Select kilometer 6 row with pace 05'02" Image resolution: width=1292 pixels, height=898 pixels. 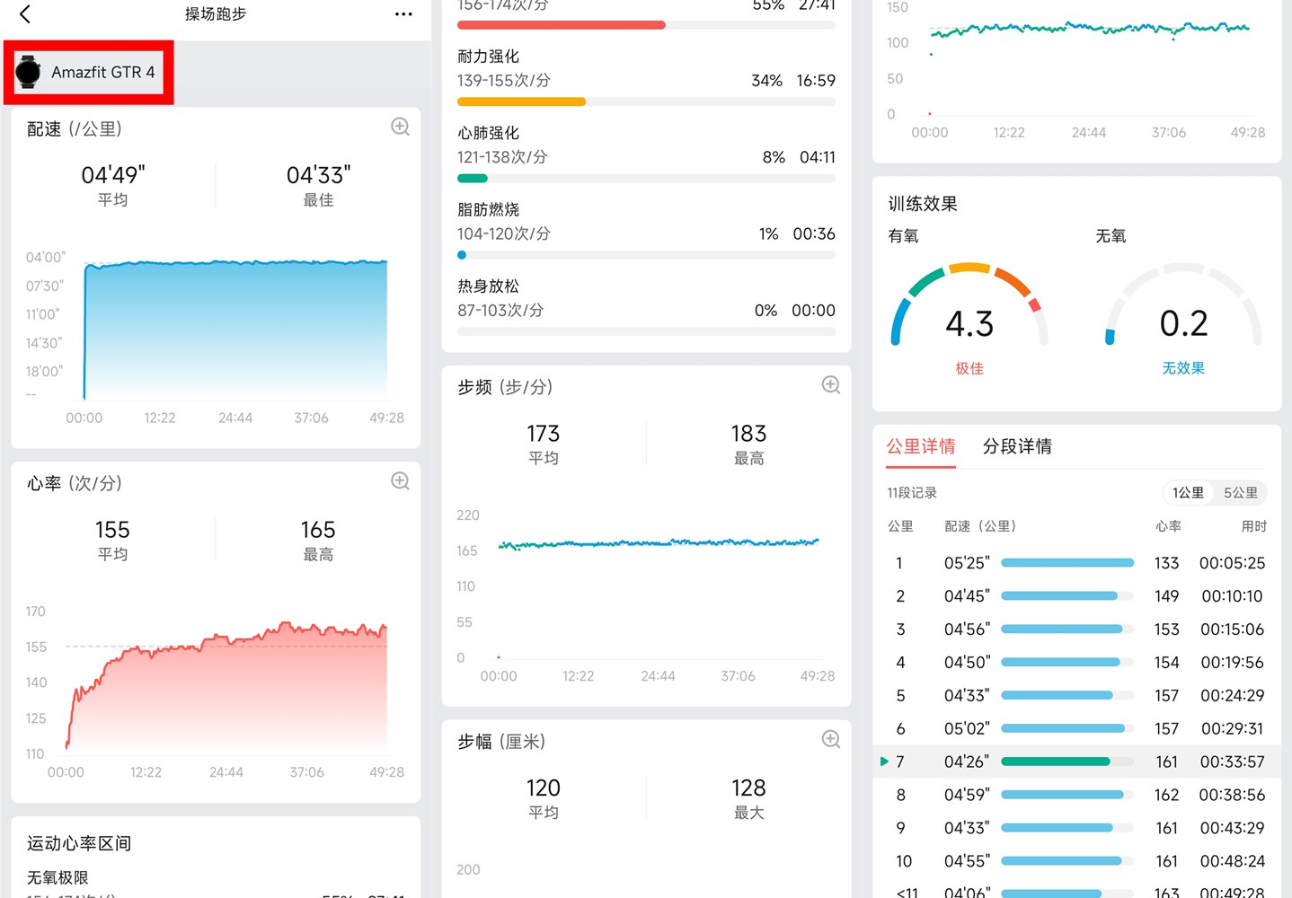click(x=1076, y=729)
